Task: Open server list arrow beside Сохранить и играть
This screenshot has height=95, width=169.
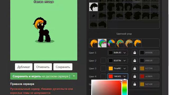Action: [x=74, y=76]
